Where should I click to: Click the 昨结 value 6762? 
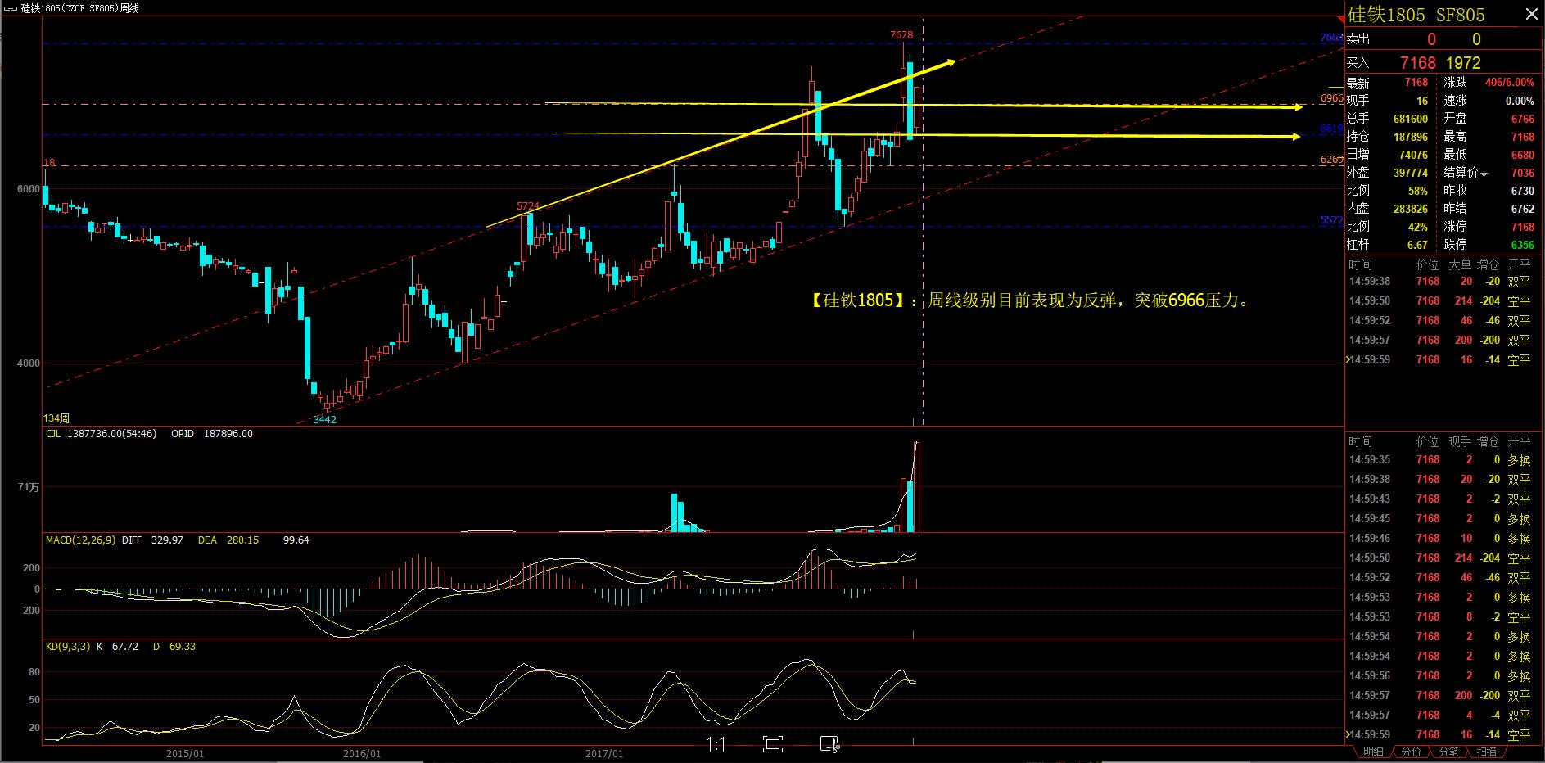click(1523, 209)
